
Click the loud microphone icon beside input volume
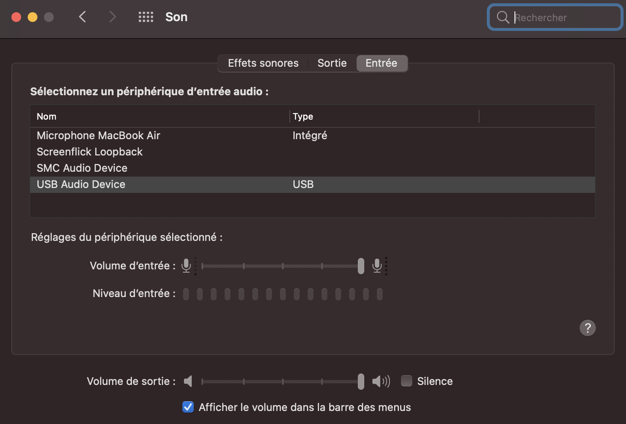[x=377, y=266]
